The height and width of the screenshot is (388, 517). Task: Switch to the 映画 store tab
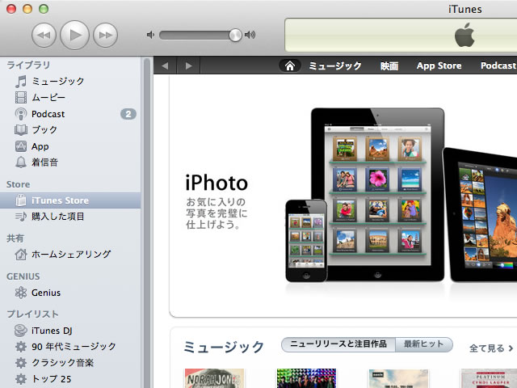click(x=389, y=66)
